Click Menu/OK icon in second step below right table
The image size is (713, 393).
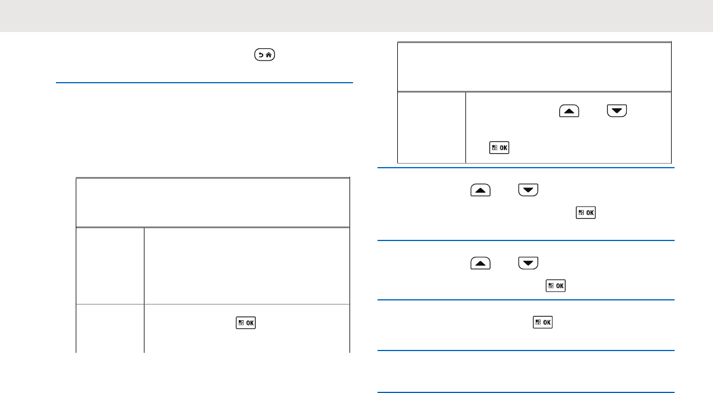pyautogui.click(x=555, y=286)
